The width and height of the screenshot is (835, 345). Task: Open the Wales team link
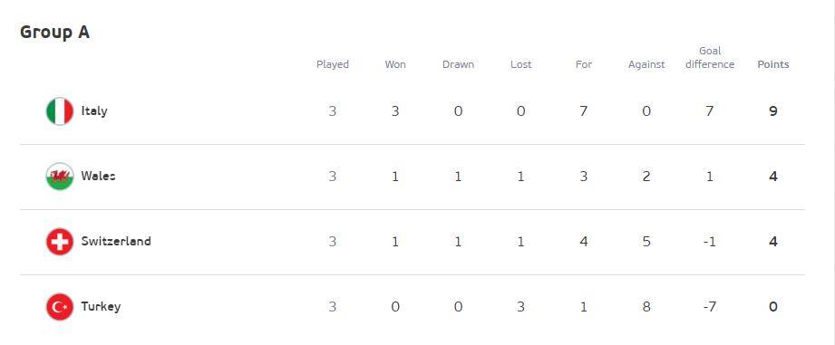98,176
